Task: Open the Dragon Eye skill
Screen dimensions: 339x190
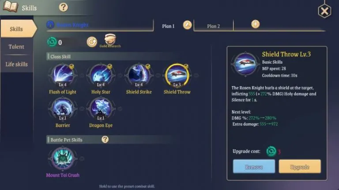Action: coord(101,109)
